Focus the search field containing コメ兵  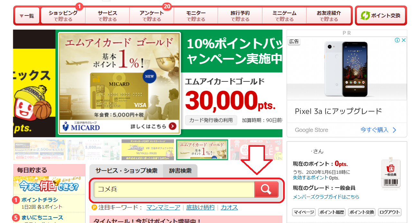tap(174, 190)
